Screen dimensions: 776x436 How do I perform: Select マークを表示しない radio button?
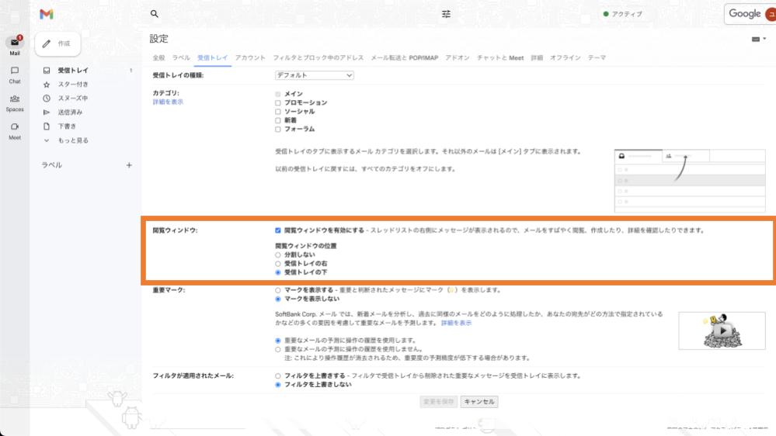pos(277,299)
